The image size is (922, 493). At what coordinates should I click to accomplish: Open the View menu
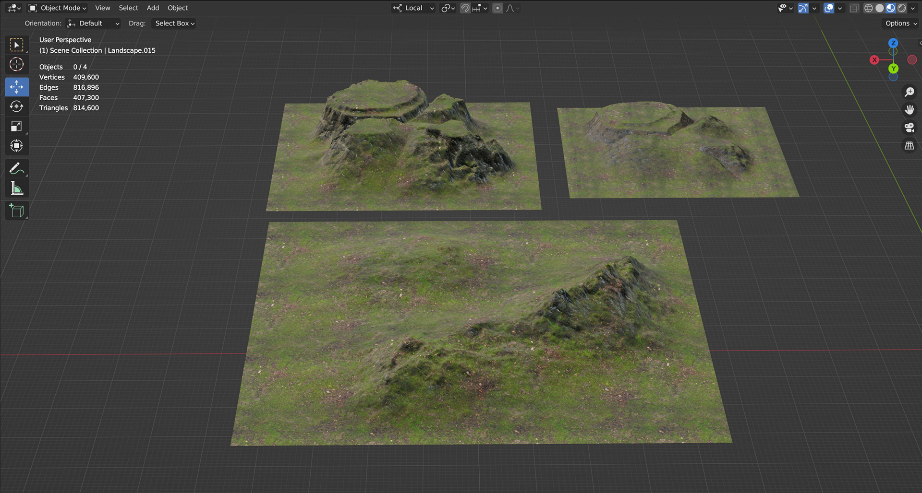(102, 8)
